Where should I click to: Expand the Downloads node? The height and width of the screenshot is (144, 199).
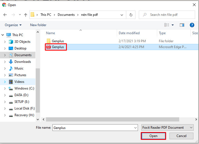coord(5,62)
